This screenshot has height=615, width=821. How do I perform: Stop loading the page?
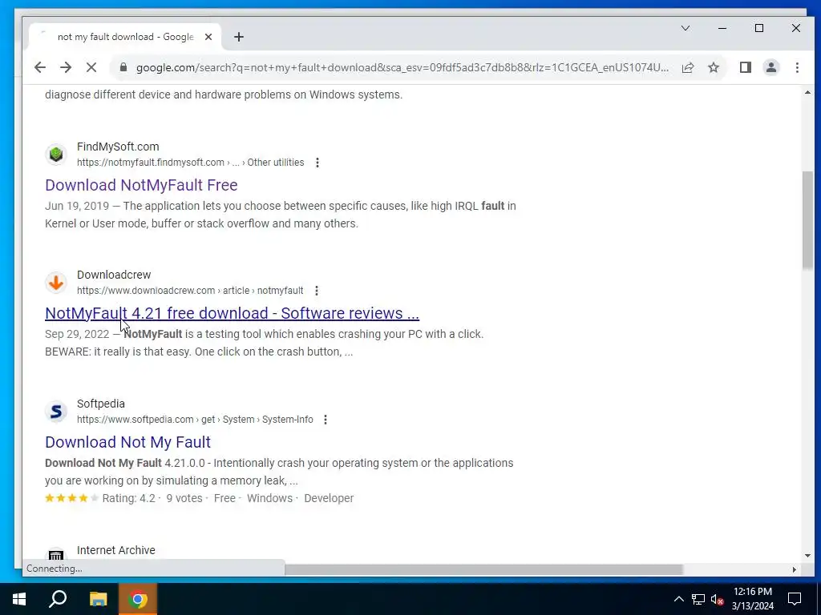[91, 67]
